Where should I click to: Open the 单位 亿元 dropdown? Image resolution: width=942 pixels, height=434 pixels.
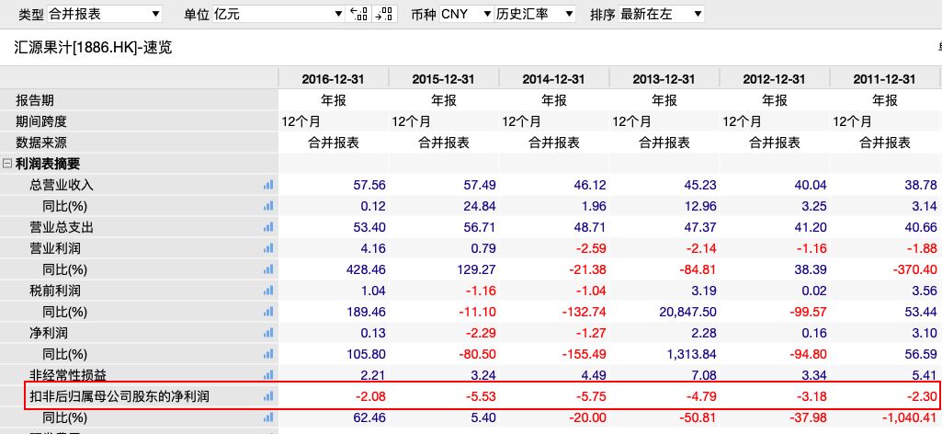[x=278, y=14]
